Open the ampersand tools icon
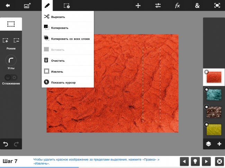The image size is (225, 168). [x=197, y=6]
